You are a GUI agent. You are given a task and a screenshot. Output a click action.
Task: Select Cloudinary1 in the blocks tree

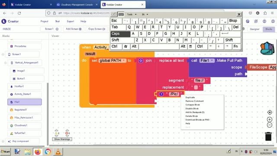coord(25,125)
